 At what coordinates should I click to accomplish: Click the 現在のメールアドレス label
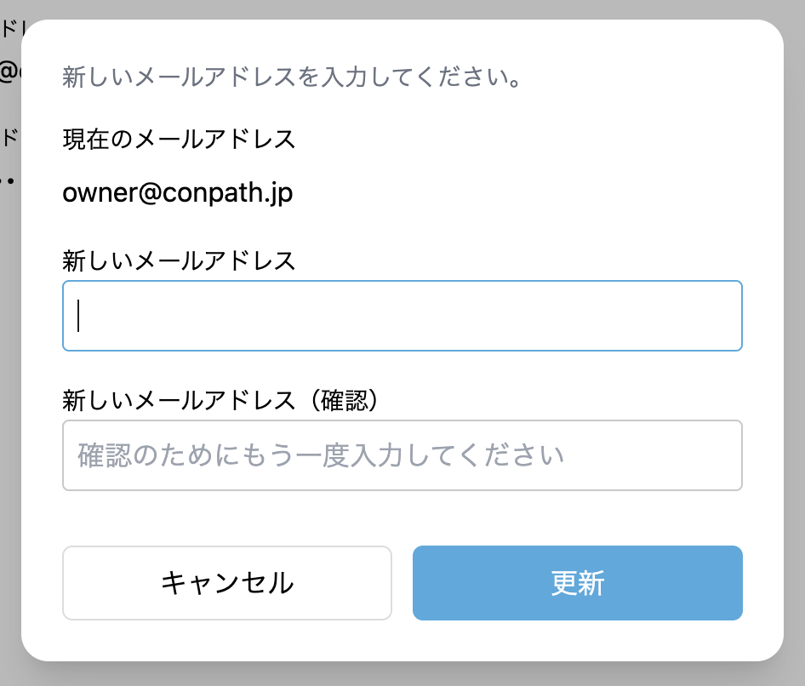point(179,139)
